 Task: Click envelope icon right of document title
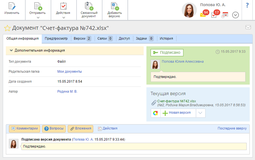[x=248, y=27]
